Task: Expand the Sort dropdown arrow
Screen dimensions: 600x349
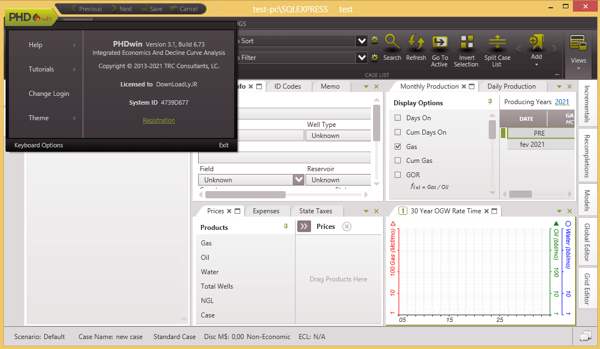Action: 362,41
